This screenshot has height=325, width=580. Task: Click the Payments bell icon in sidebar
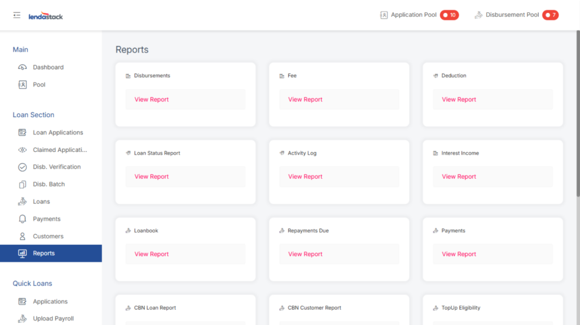(23, 219)
